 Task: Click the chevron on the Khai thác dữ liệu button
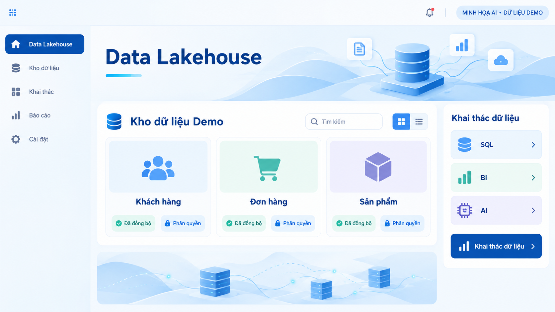tap(533, 246)
